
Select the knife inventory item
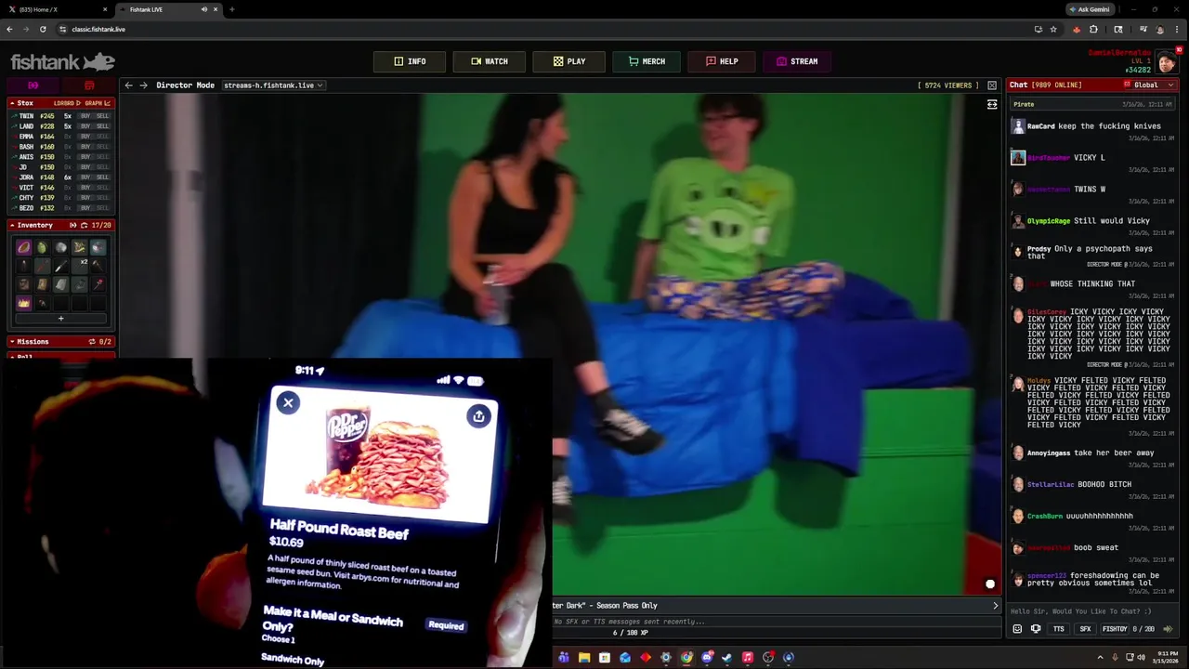point(60,266)
